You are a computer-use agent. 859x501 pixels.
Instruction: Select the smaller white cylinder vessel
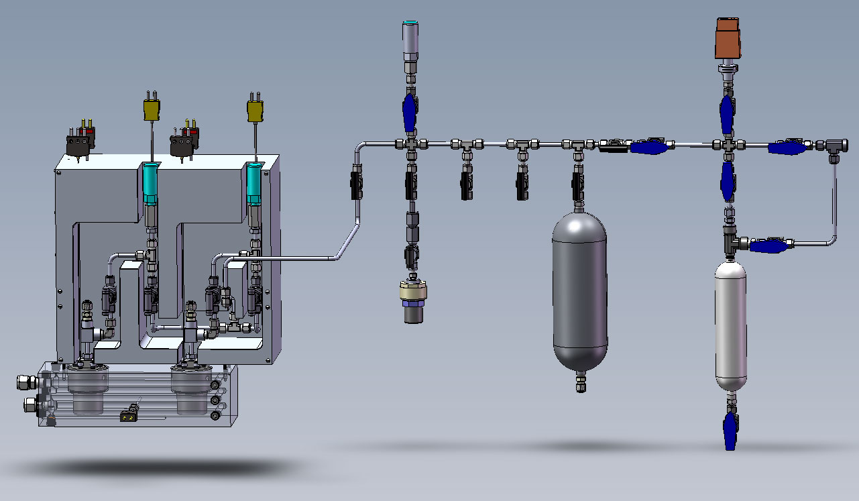730,327
